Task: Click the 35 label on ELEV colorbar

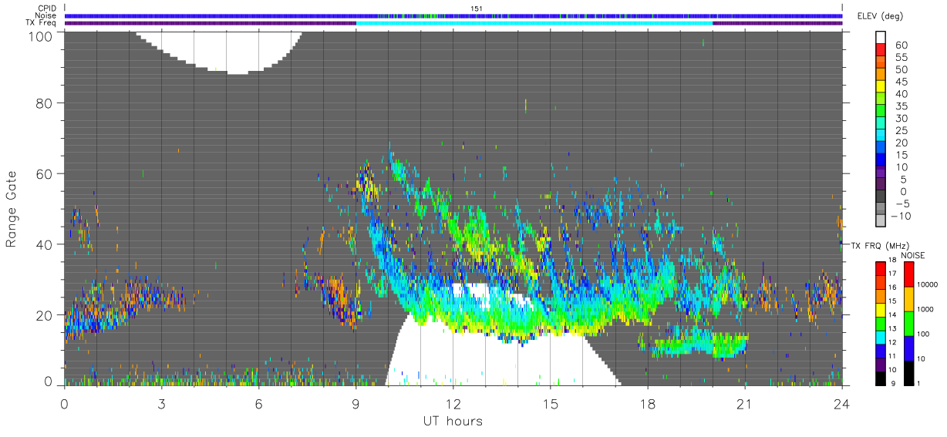Action: click(x=900, y=106)
